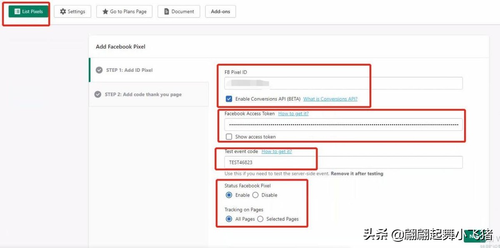Click the STEP 2 circular check icon
Image resolution: width=500 pixels, height=248 pixels.
pyautogui.click(x=98, y=94)
